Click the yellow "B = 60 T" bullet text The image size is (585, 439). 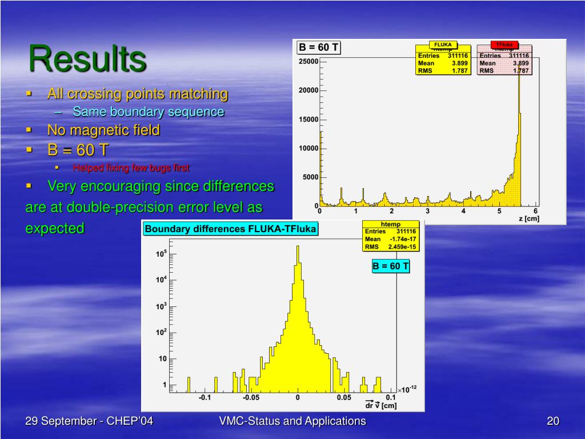pyautogui.click(x=78, y=150)
